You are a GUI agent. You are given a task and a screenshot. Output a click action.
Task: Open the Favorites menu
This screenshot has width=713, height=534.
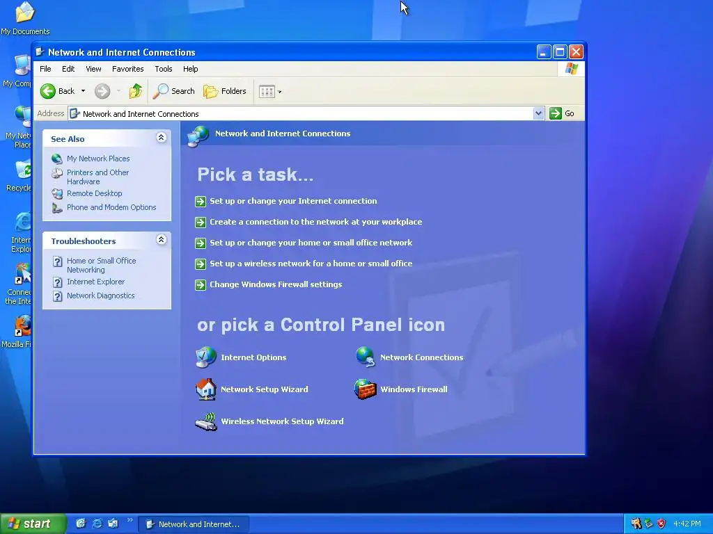click(x=128, y=69)
